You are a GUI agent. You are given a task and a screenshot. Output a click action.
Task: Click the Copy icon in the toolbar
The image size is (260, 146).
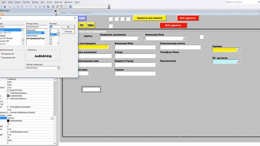(13, 6)
